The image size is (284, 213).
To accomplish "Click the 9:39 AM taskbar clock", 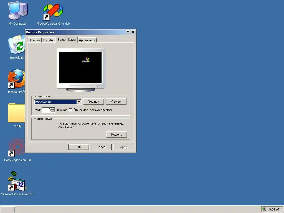I will click(275, 209).
